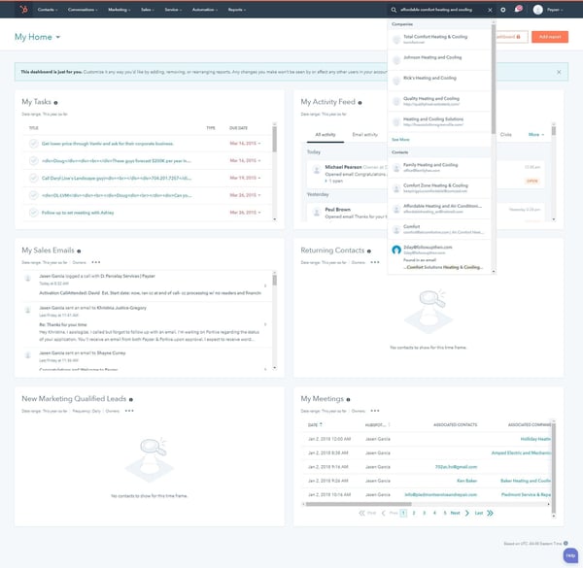Open the notifications bell icon
The width and height of the screenshot is (583, 568).
518,10
